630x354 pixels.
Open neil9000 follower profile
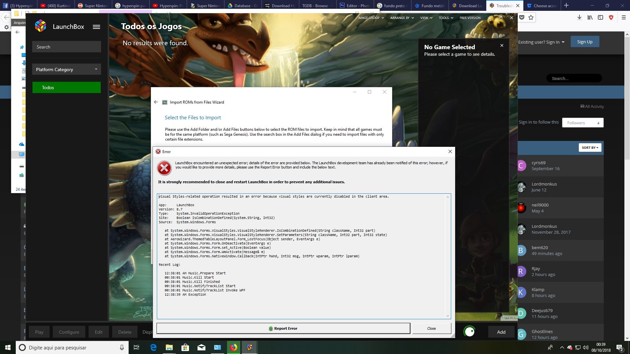tap(540, 205)
